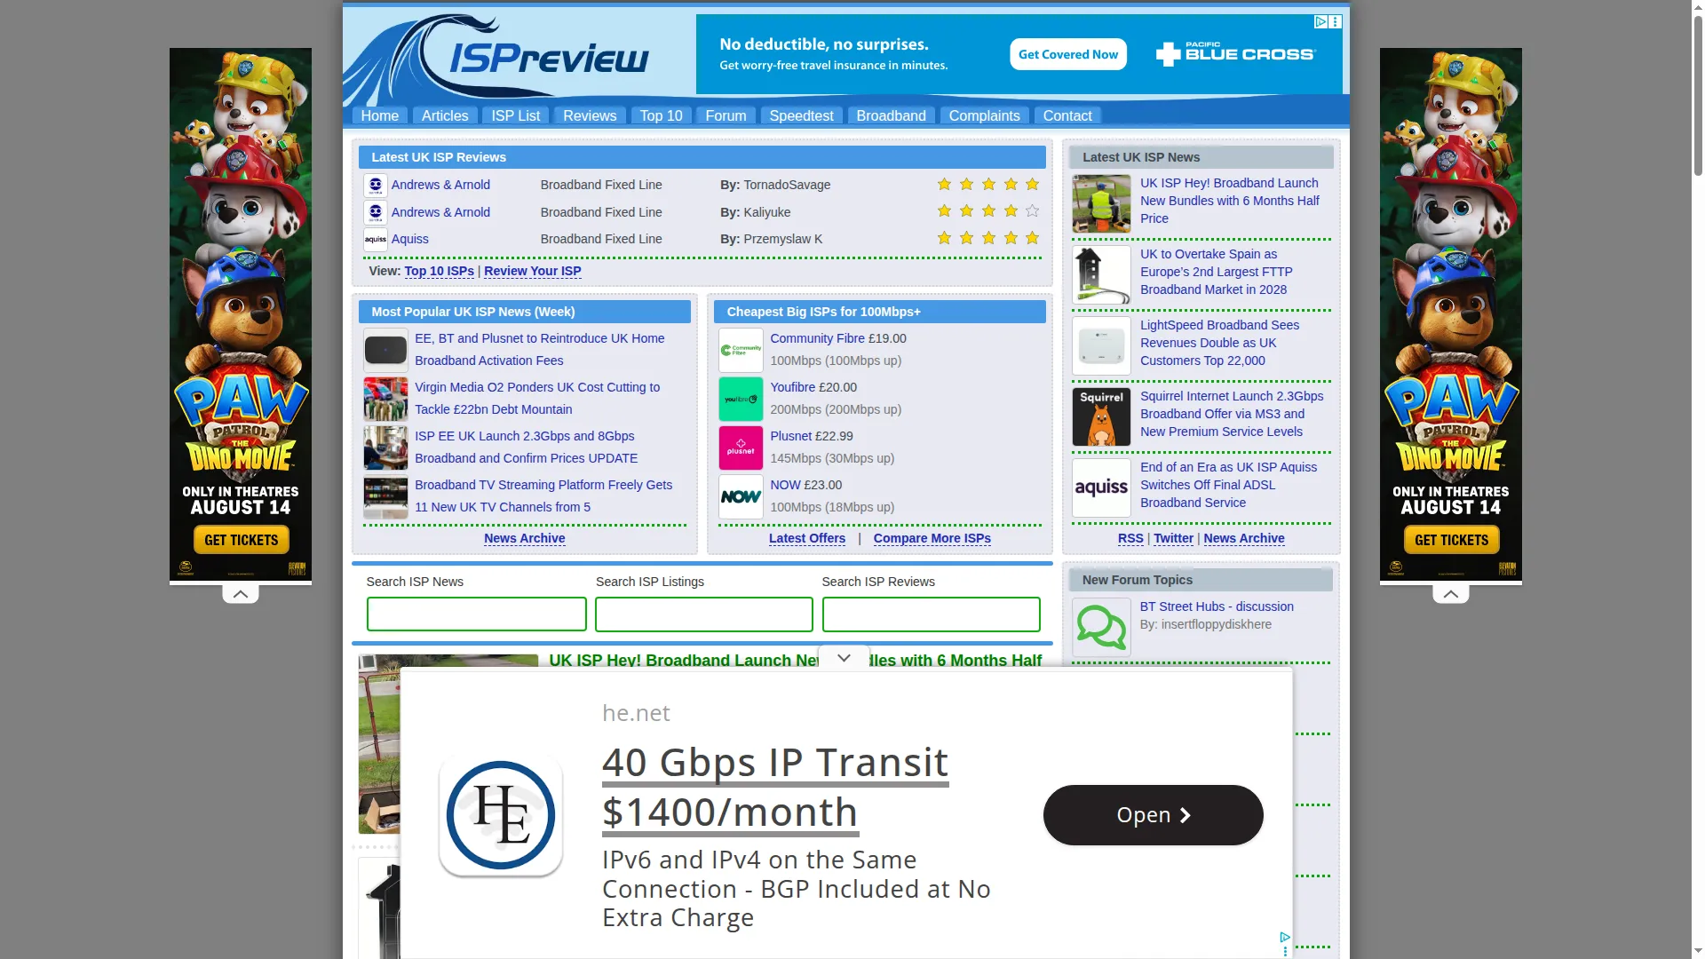Open ad options menu on Blue Cross banner

tap(1335, 21)
